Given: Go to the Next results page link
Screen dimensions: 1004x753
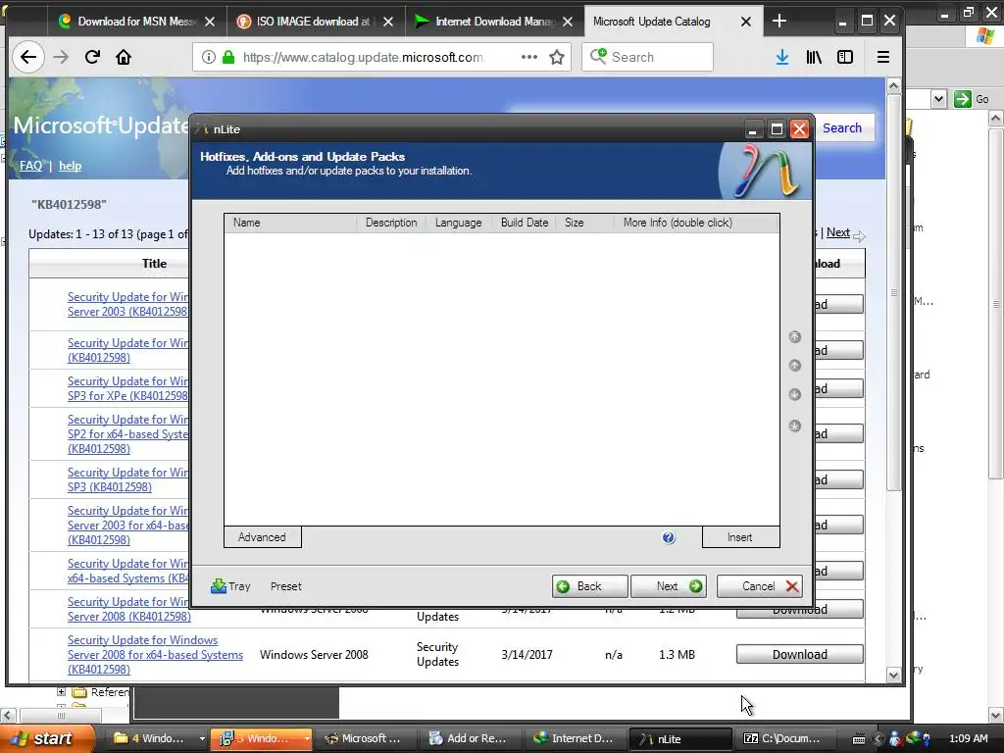Looking at the screenshot, I should click(837, 233).
